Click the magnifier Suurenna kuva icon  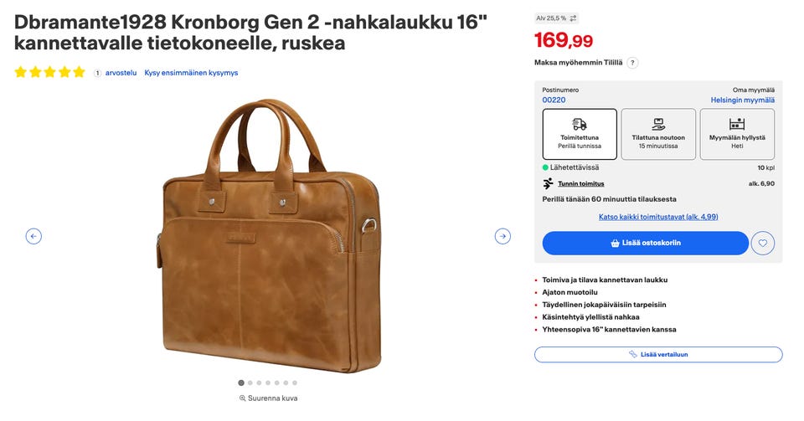tap(243, 398)
